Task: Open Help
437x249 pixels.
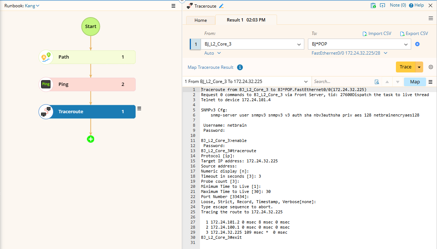Action: [417, 5]
